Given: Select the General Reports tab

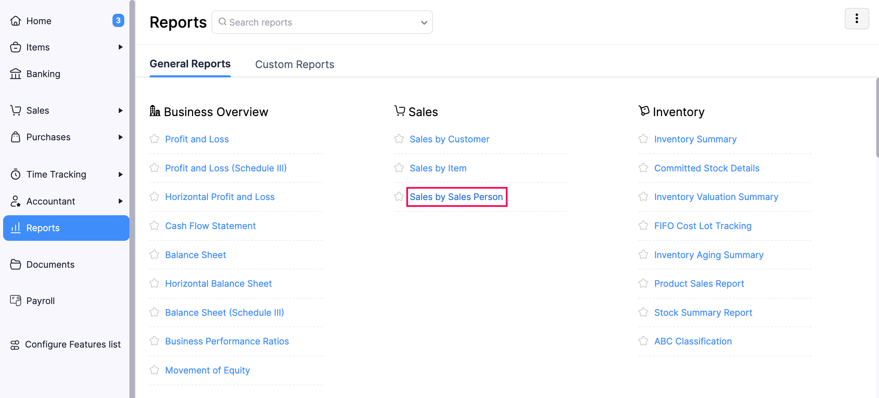Looking at the screenshot, I should pyautogui.click(x=191, y=64).
